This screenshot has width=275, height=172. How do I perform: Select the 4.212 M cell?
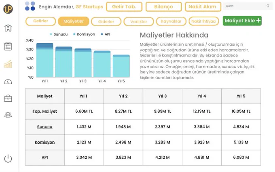point(163,157)
